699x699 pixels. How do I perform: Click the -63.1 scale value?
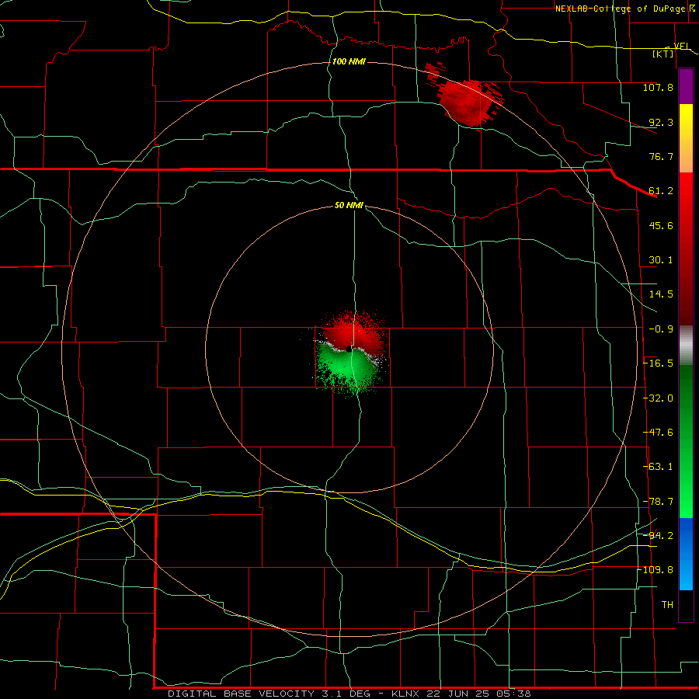click(x=658, y=467)
